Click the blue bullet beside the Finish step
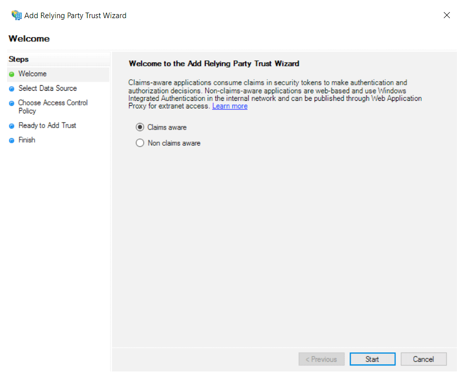The image size is (464, 378). (x=12, y=141)
